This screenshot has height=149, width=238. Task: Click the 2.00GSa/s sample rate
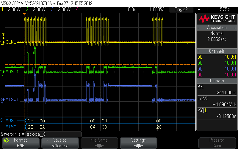tap(217, 39)
